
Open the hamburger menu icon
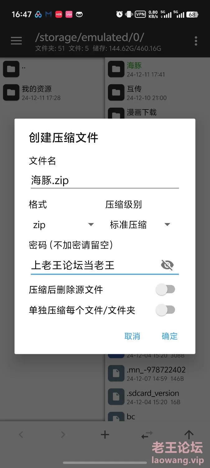tap(16, 41)
